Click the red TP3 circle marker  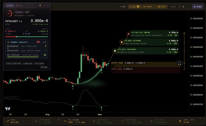(x=128, y=34)
